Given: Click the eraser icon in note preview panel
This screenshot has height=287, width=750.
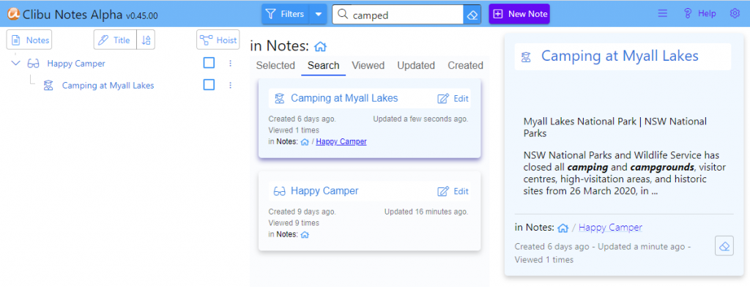Looking at the screenshot, I should pyautogui.click(x=724, y=246).
